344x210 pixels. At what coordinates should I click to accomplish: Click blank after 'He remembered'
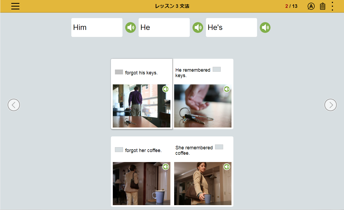pos(217,69)
